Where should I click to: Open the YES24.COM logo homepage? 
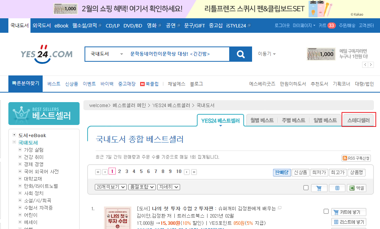(x=46, y=54)
